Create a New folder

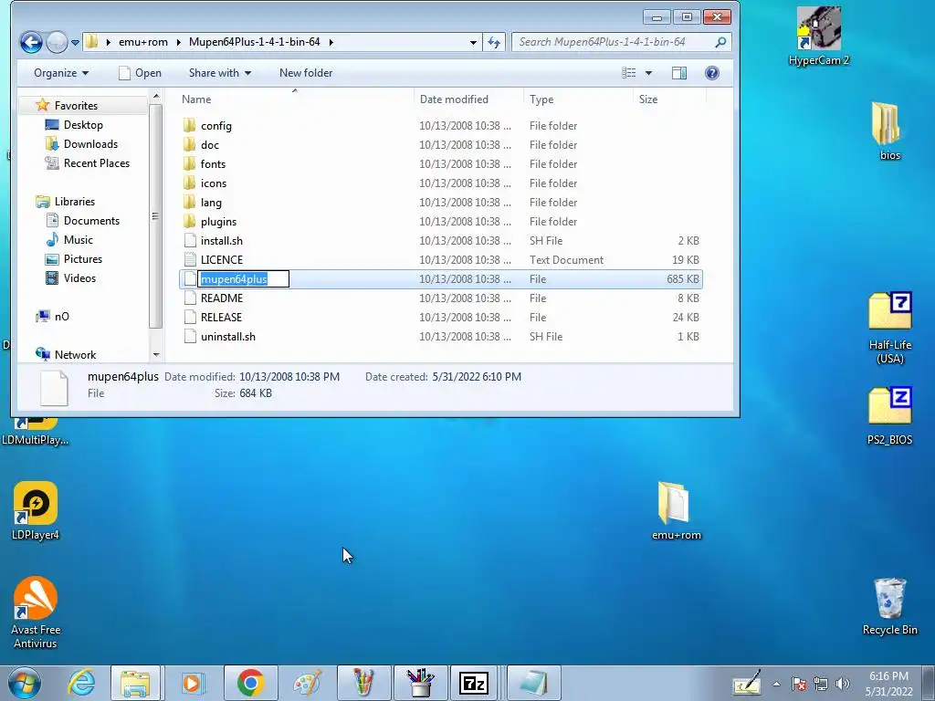point(306,73)
